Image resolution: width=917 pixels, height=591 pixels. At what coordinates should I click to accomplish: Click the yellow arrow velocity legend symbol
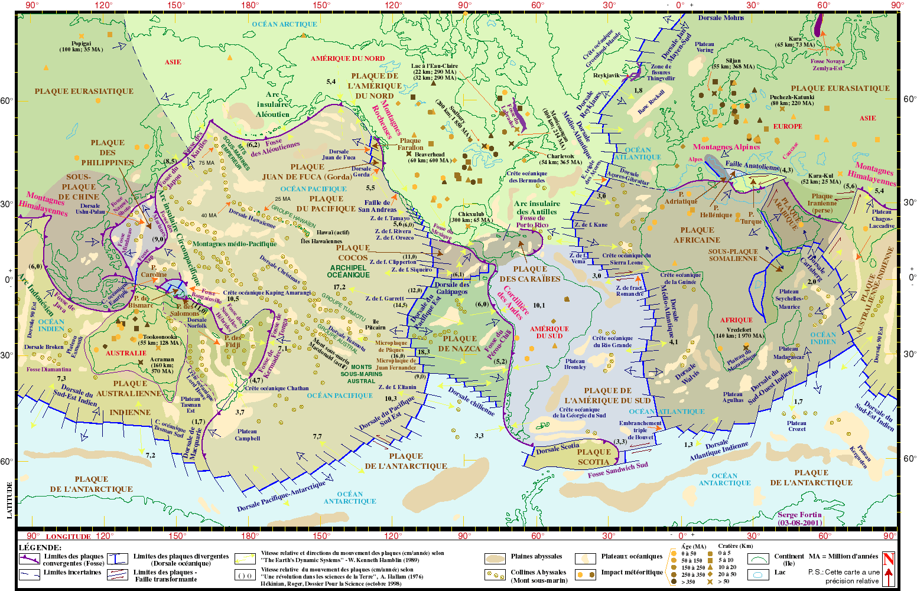pos(245,558)
